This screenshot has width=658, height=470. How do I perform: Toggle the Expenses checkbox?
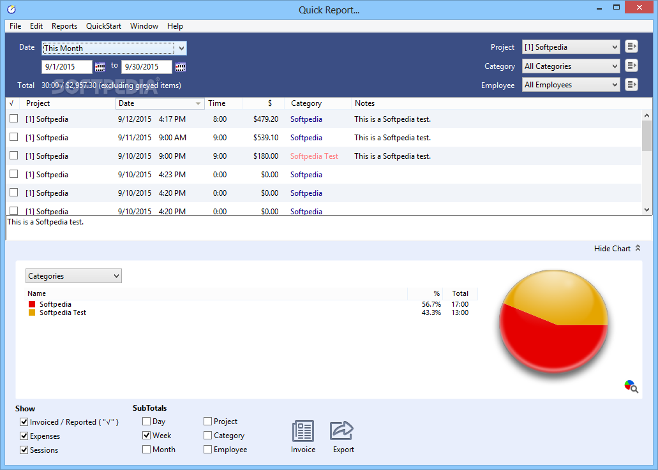pos(24,436)
